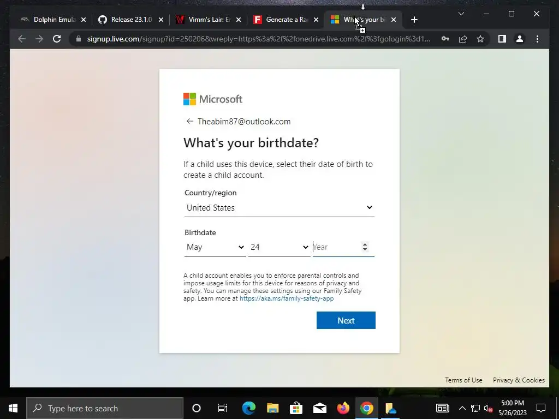Click the muted volume tray icon
Viewport: 559px width, 419px height.
click(489, 408)
